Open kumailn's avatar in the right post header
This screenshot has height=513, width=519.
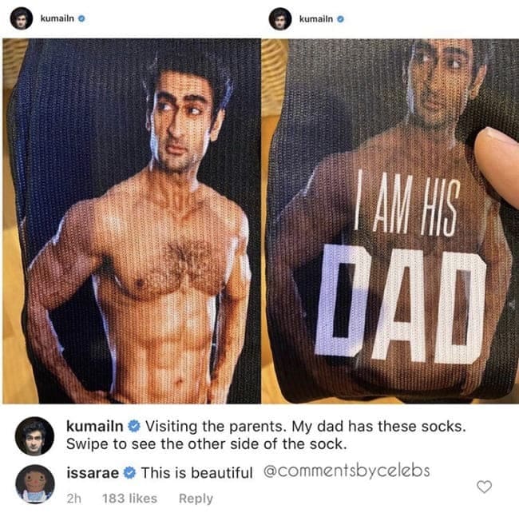[x=280, y=19]
